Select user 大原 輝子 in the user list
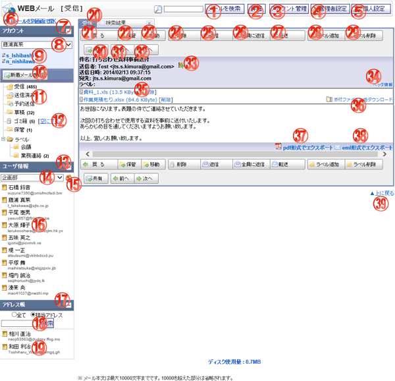 19,225
